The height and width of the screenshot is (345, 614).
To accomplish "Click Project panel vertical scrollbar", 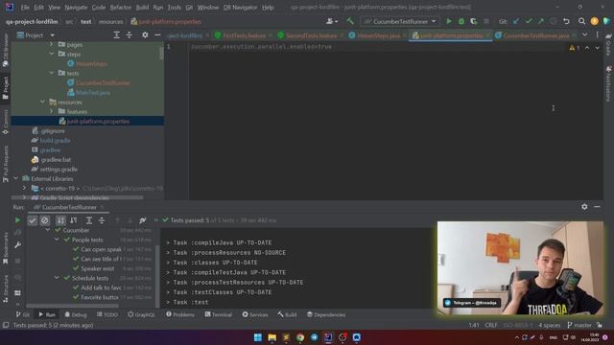I will [161, 53].
